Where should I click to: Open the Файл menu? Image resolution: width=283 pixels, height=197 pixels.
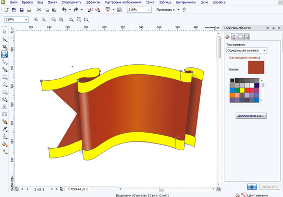[x=13, y=3]
